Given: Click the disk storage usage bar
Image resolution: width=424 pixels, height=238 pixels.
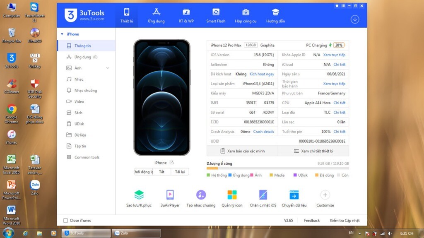Looking at the screenshot, I should tap(278, 168).
